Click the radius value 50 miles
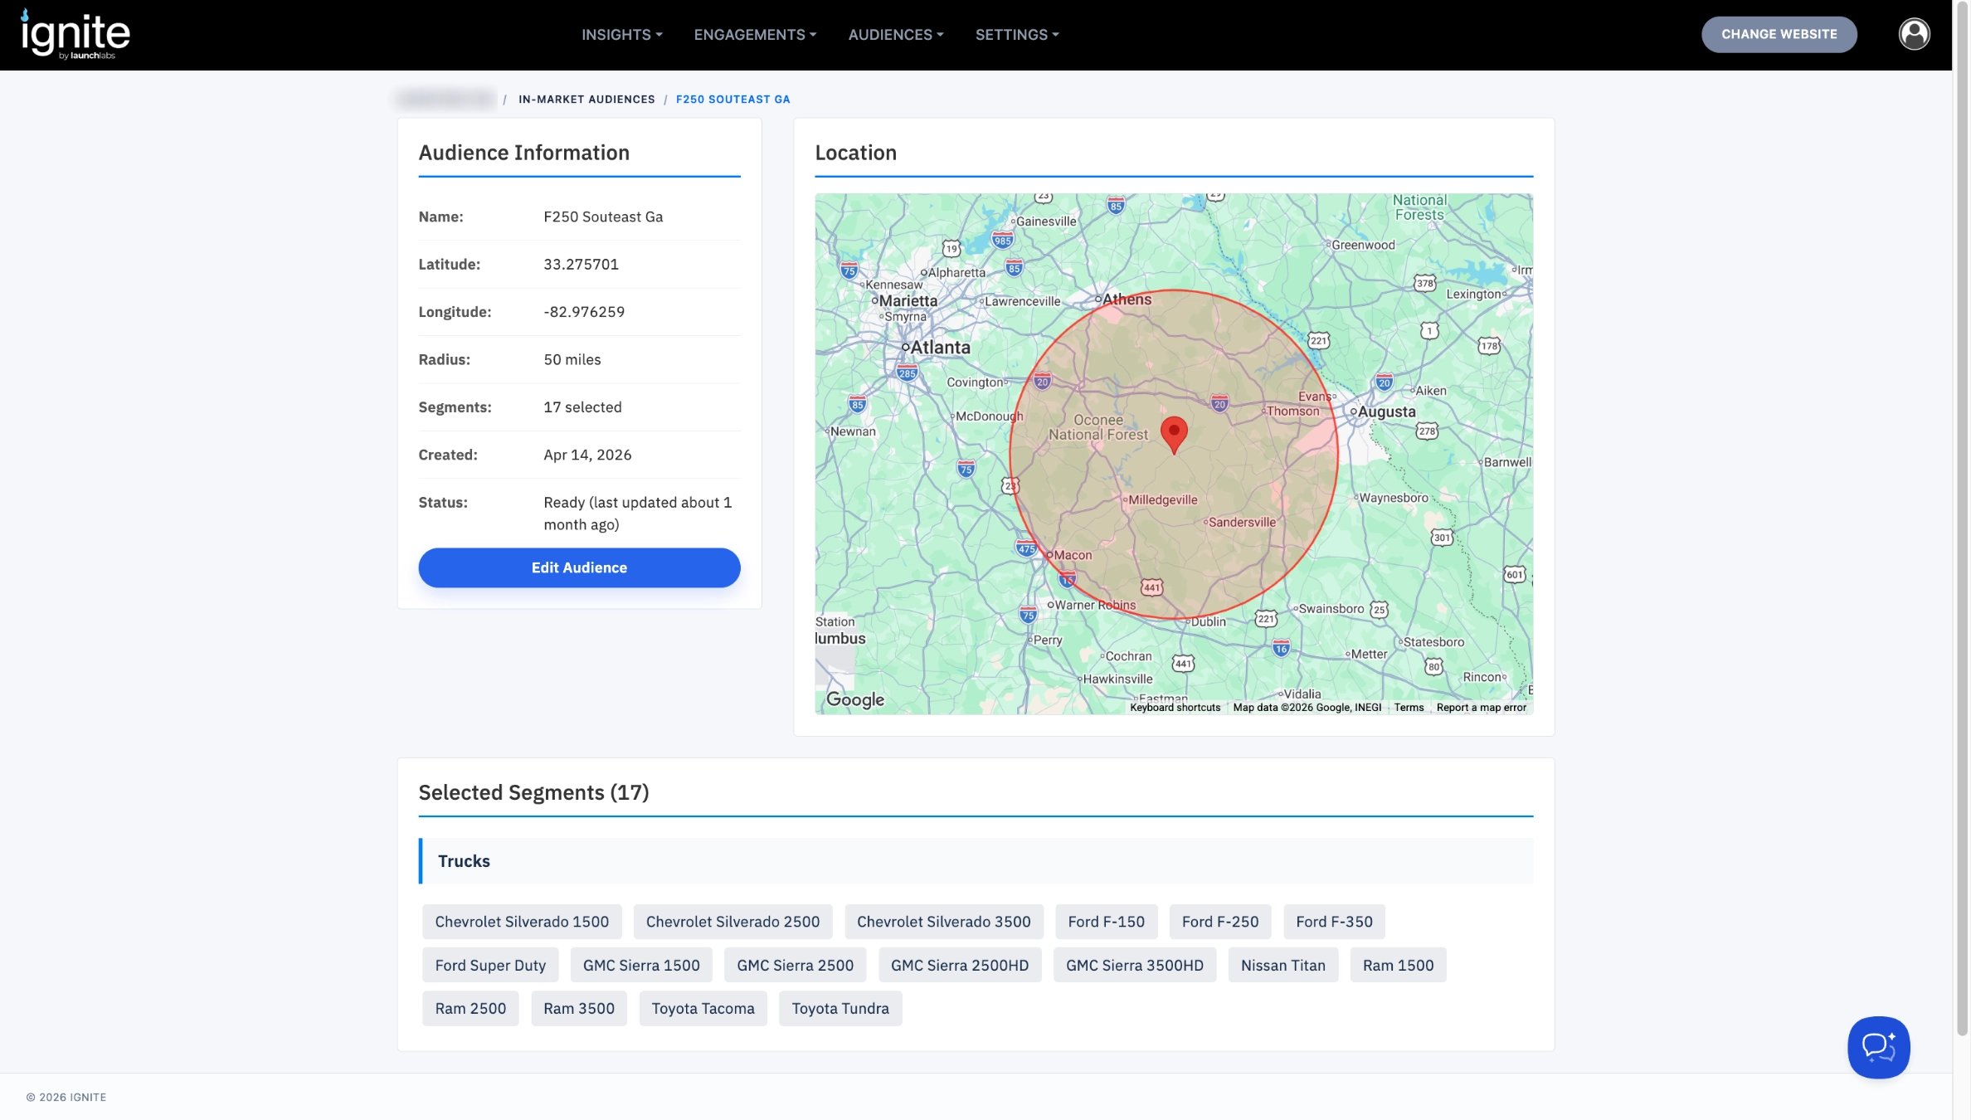Image resolution: width=1971 pixels, height=1120 pixels. click(572, 360)
